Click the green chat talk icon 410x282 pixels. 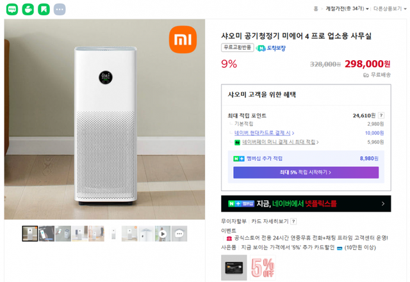(x=12, y=9)
